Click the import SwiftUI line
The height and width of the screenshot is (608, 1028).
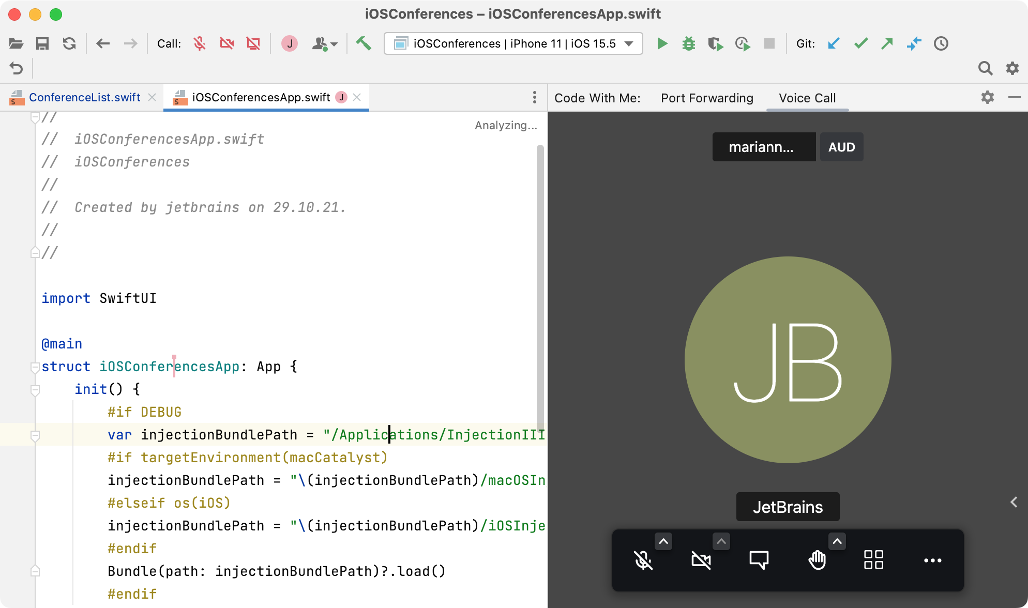[x=99, y=298]
